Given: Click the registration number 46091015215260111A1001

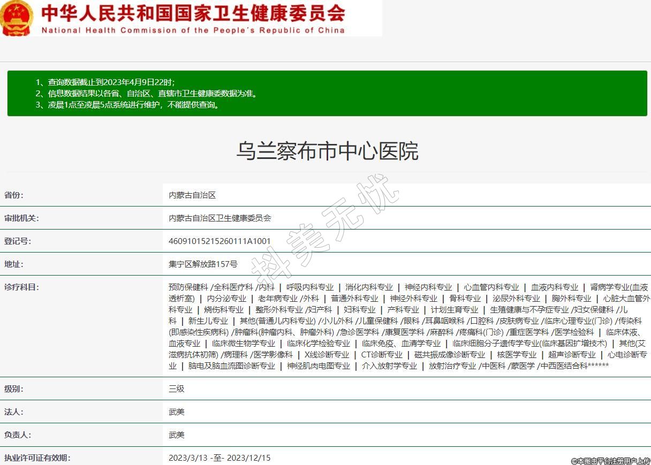Looking at the screenshot, I should [x=219, y=241].
